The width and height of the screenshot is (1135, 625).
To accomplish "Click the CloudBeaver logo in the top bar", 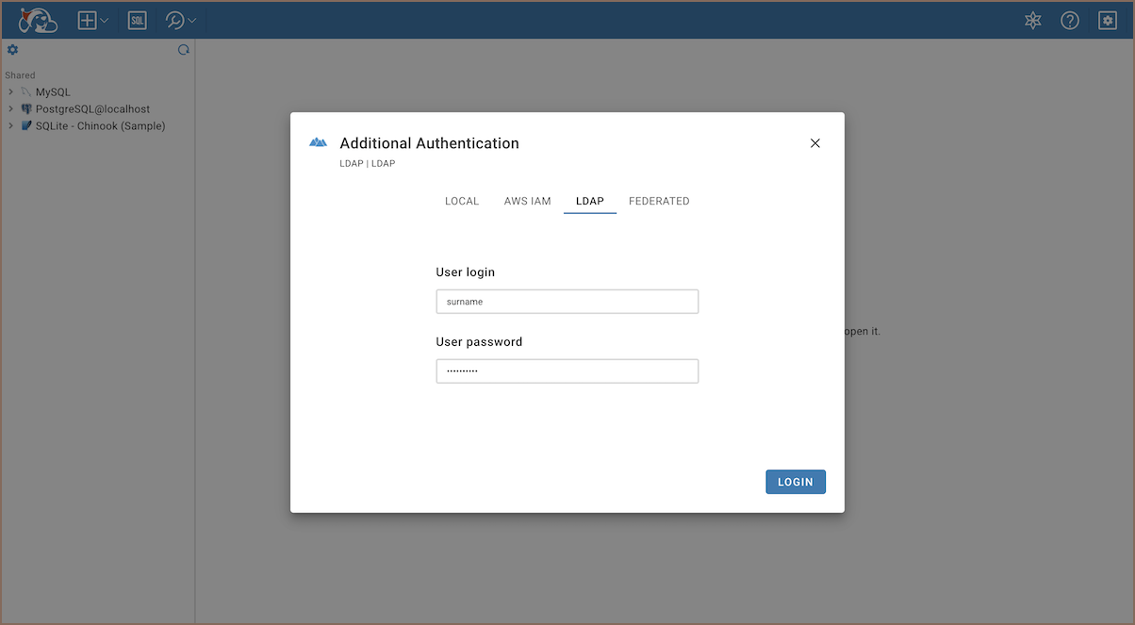I will (x=38, y=20).
